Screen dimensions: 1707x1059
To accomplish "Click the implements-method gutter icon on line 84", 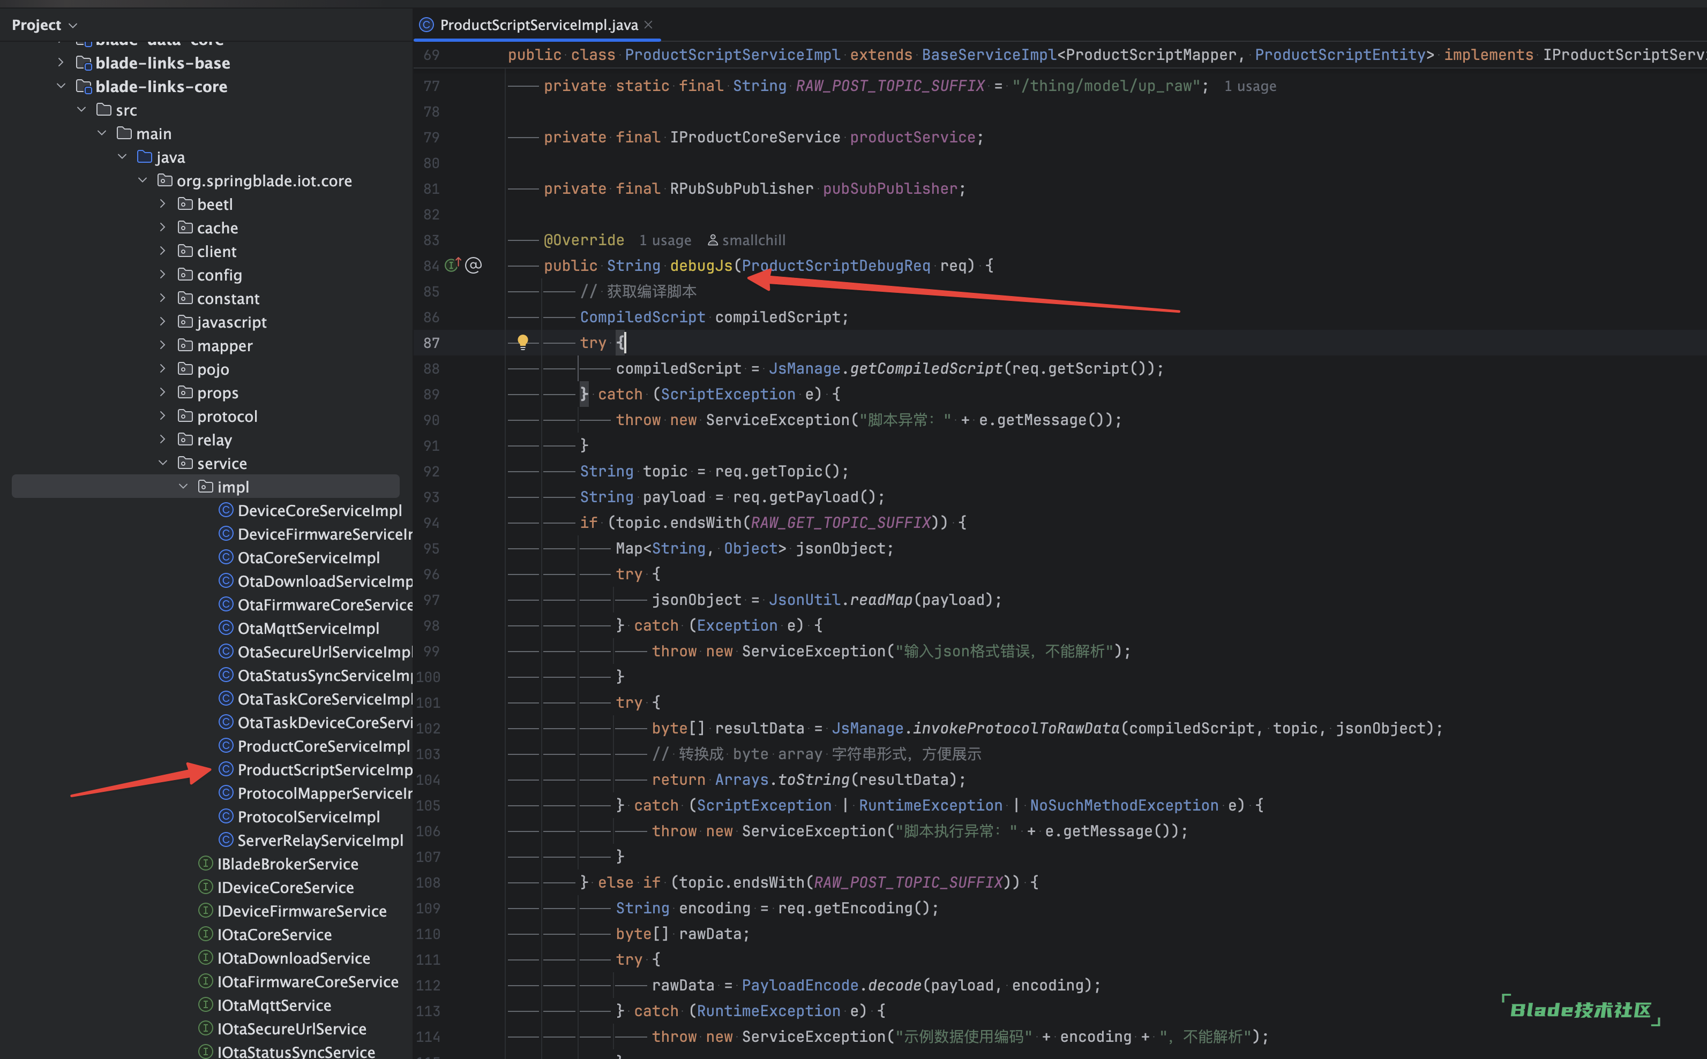I will (x=453, y=266).
